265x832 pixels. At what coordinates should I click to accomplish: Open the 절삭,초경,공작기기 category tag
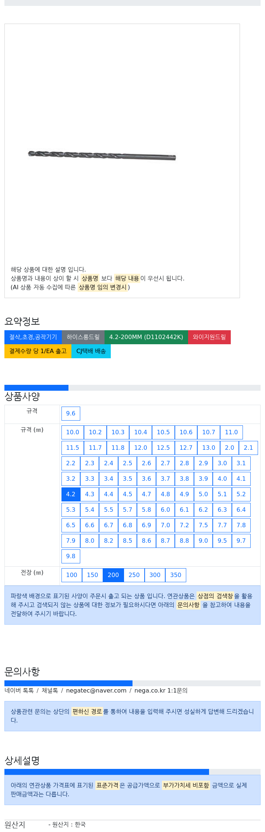[33, 337]
